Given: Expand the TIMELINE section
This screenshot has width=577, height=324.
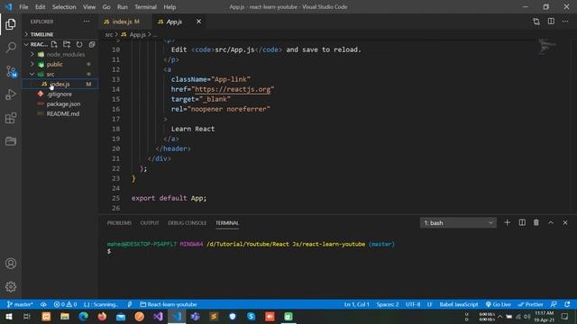Looking at the screenshot, I should [60, 34].
